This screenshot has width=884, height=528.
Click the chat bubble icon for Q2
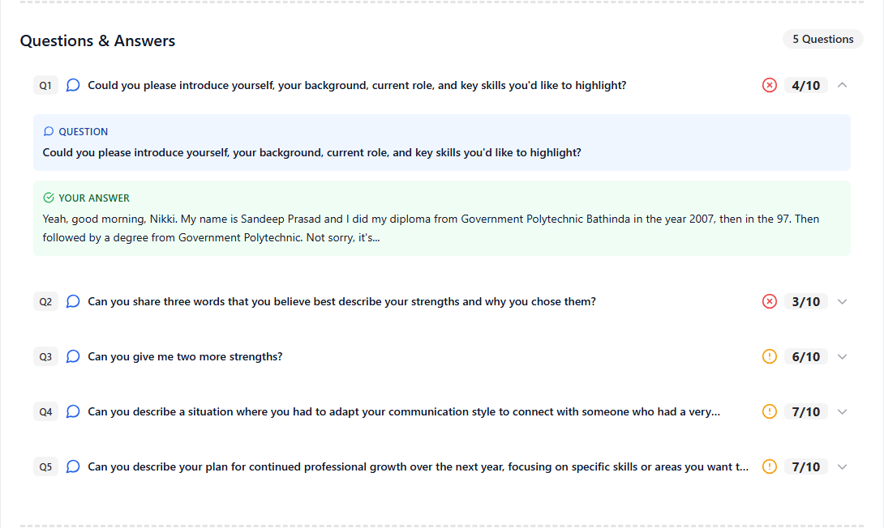[x=73, y=301]
